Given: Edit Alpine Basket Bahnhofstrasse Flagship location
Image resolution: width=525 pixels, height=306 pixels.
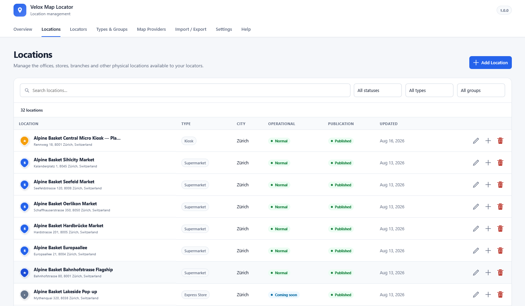Looking at the screenshot, I should [x=476, y=273].
